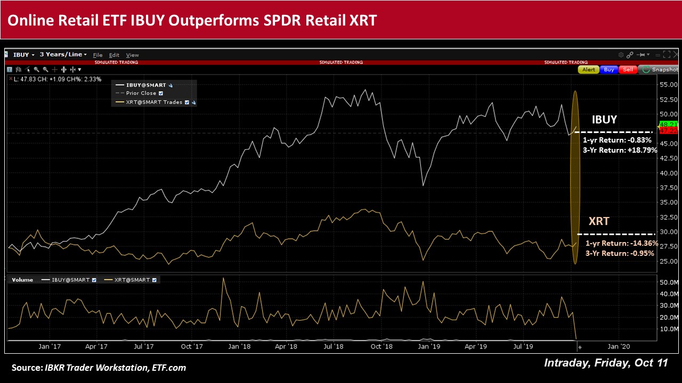Click the pushpin icon
This screenshot has width=682, height=383.
pos(641,55)
